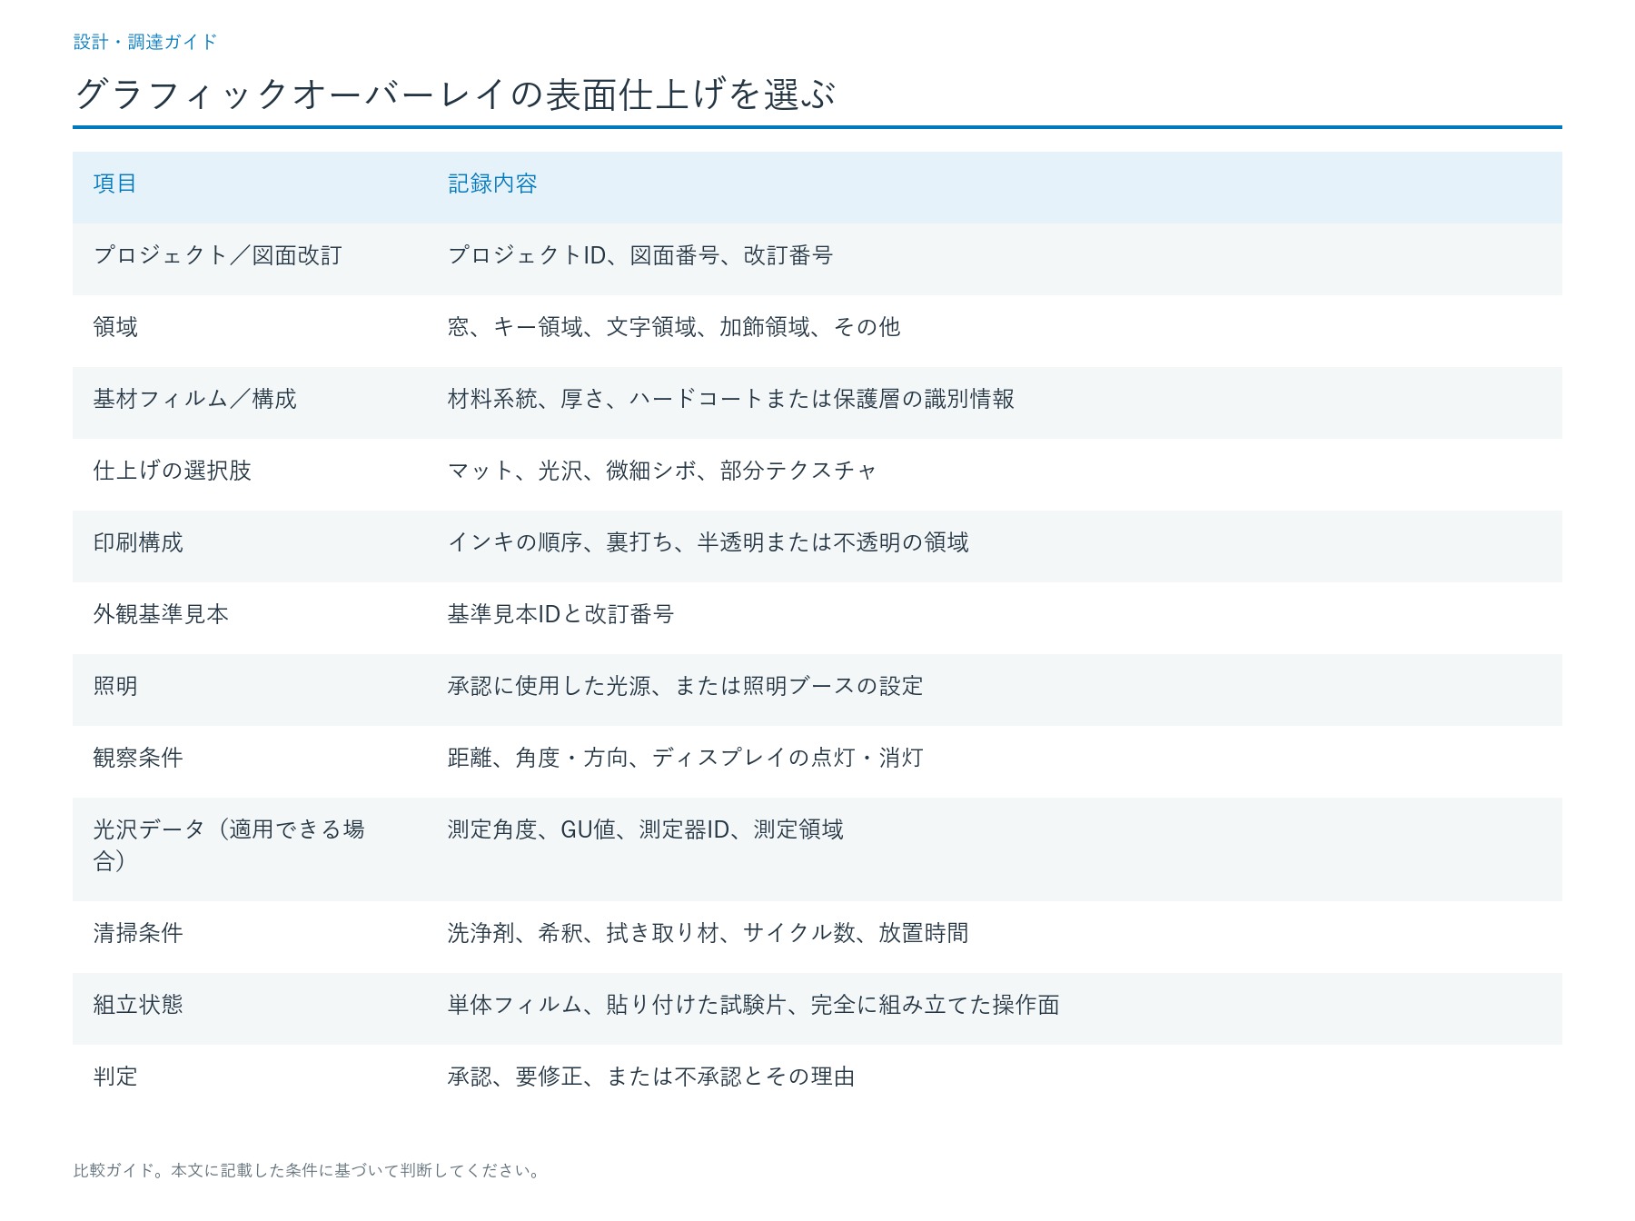The image size is (1635, 1221).
Task: Select the 判定 row label
Action: 115,1077
